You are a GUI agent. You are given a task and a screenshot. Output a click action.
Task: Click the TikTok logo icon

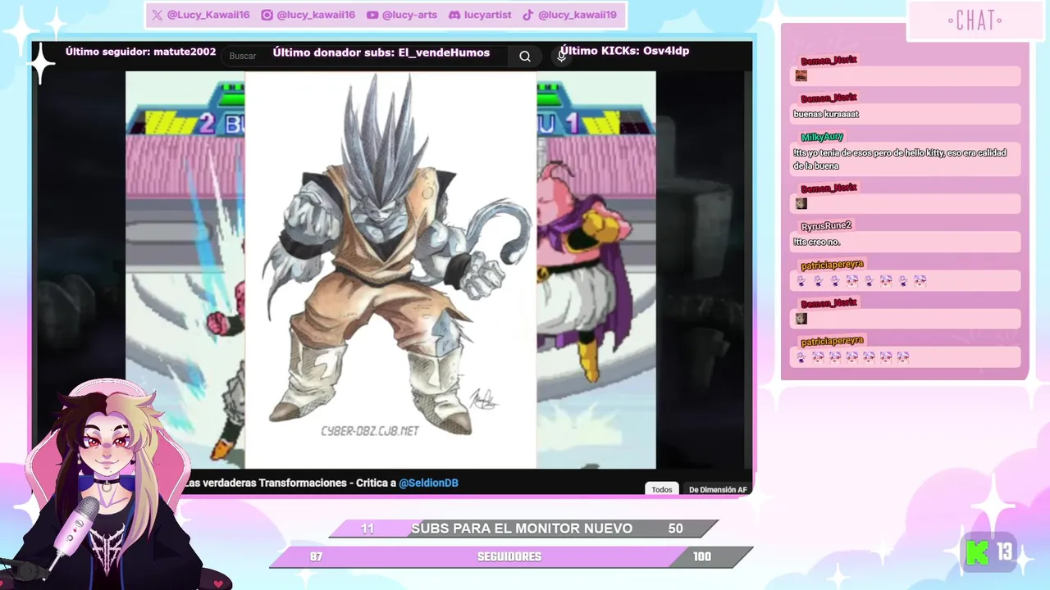[528, 15]
